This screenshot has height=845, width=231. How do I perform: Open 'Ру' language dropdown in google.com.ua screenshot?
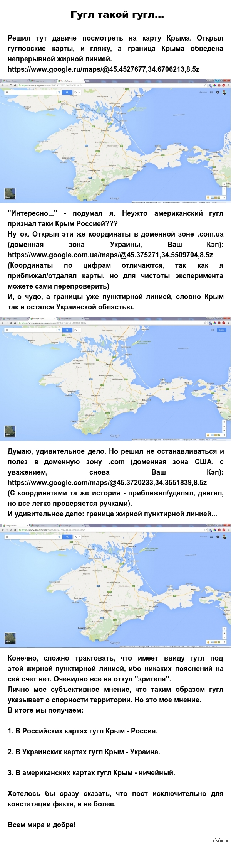pyautogui.click(x=77, y=330)
